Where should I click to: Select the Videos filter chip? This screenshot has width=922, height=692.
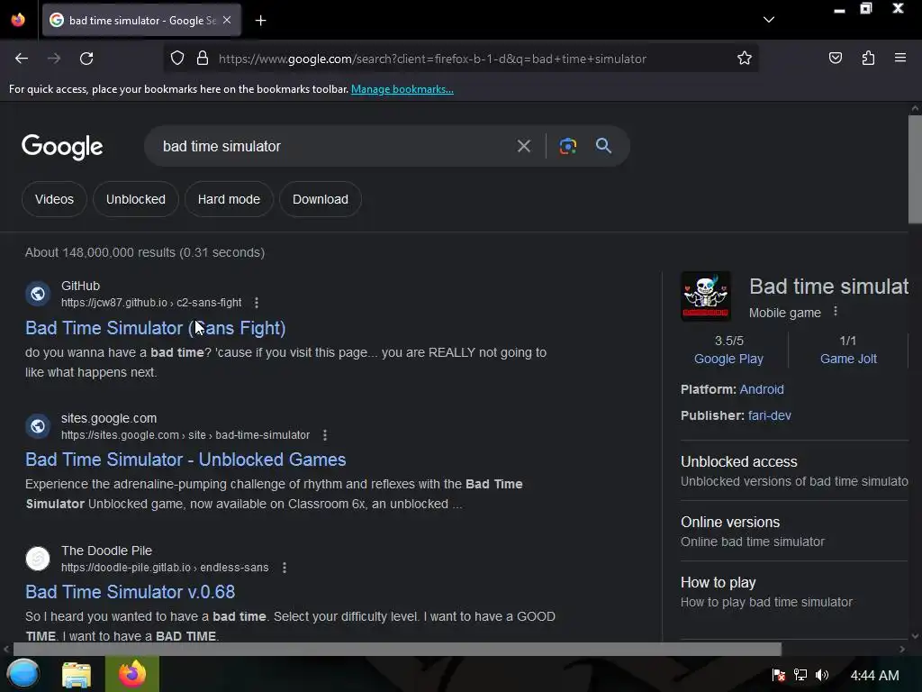point(54,199)
